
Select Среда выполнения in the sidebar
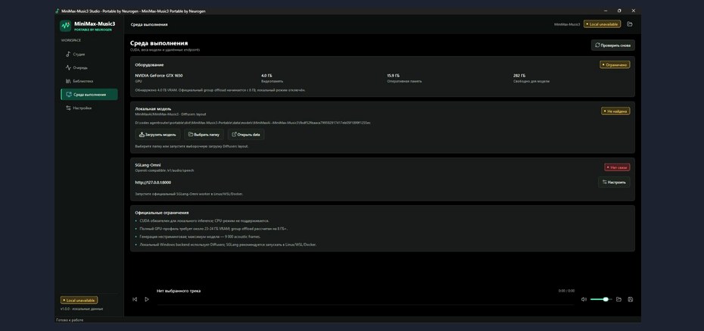coord(89,95)
